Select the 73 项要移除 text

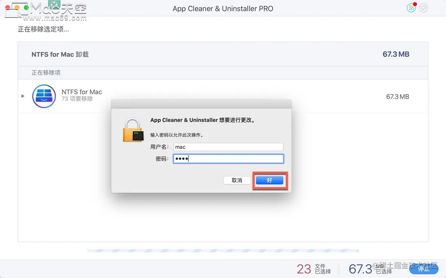point(77,99)
